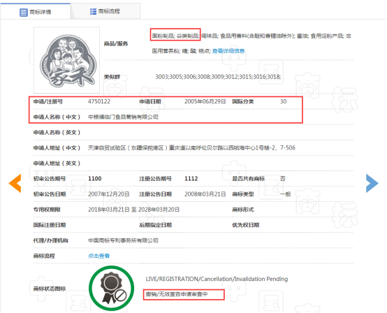This screenshot has width=387, height=313.
Task: Click the 申请人地址（英文） label
Action: coord(57,163)
